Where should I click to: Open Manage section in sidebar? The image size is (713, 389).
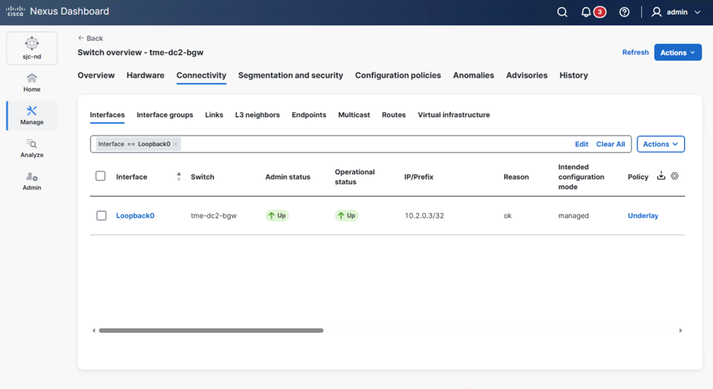pos(32,116)
